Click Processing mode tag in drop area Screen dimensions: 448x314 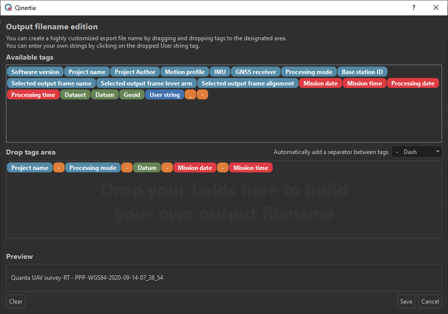click(93, 168)
